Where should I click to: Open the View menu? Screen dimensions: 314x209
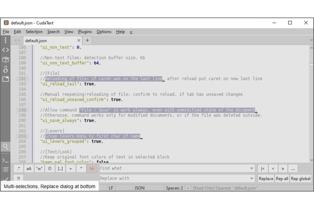pos(69,32)
